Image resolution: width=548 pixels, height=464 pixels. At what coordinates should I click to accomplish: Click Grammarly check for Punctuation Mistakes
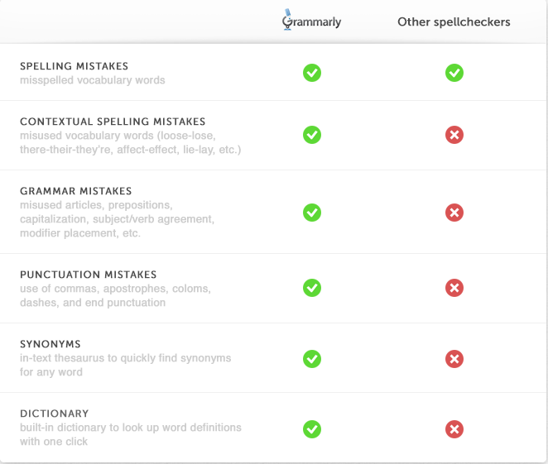click(x=312, y=288)
